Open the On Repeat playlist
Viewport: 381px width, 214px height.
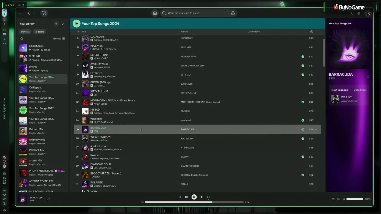43,89
